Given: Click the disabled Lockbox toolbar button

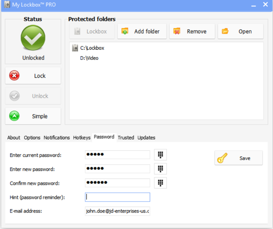Looking at the screenshot, I should (92, 32).
